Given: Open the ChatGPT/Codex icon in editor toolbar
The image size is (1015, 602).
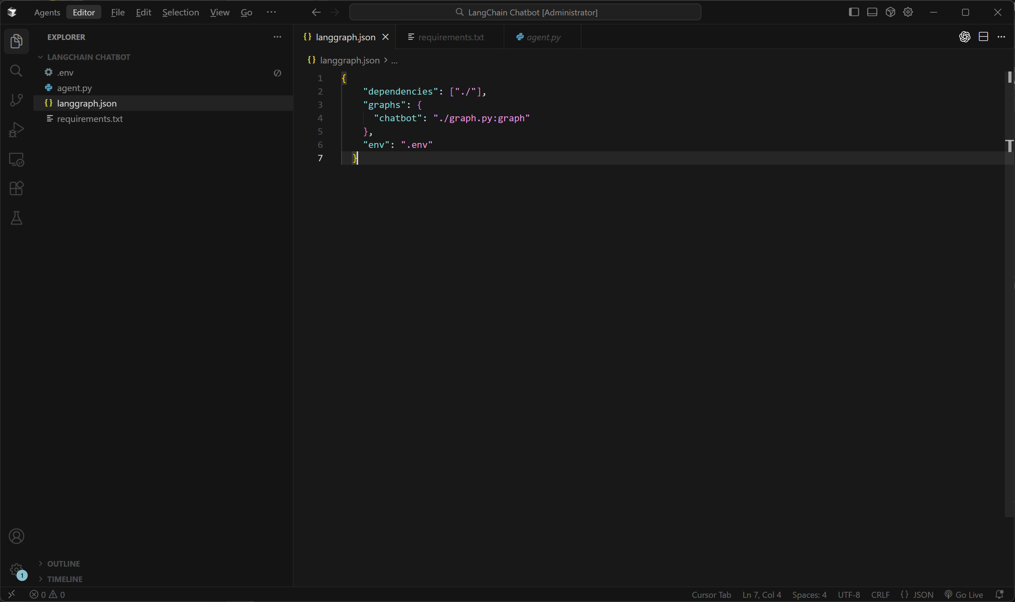Looking at the screenshot, I should 964,37.
